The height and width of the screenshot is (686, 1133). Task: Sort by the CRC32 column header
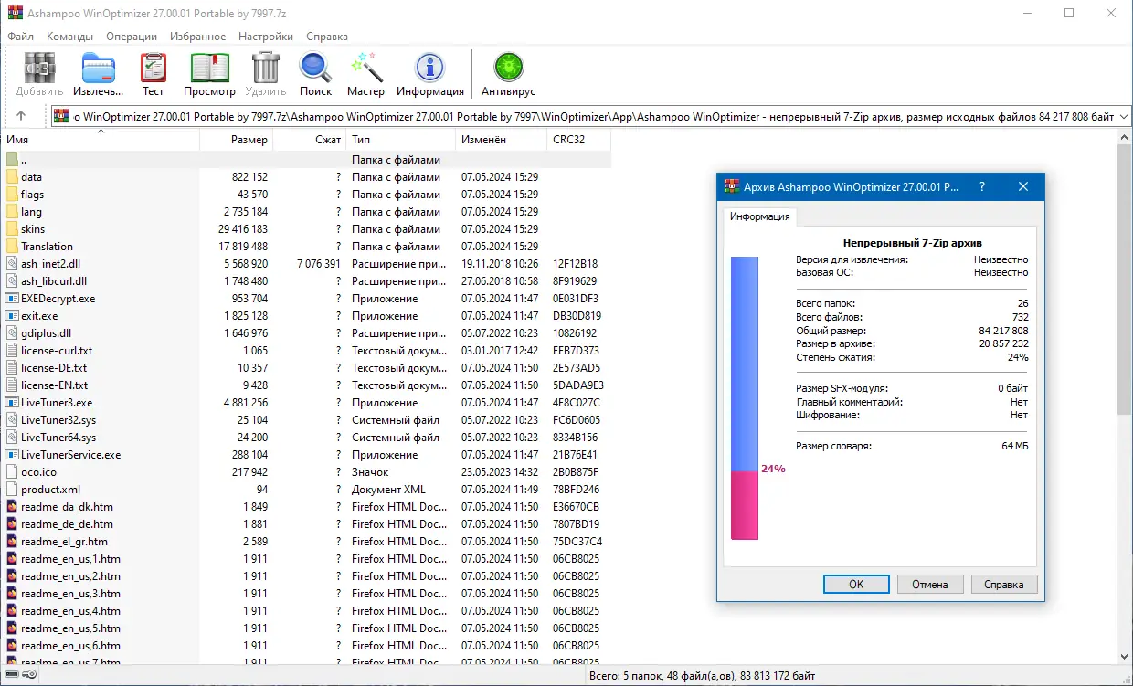[578, 140]
